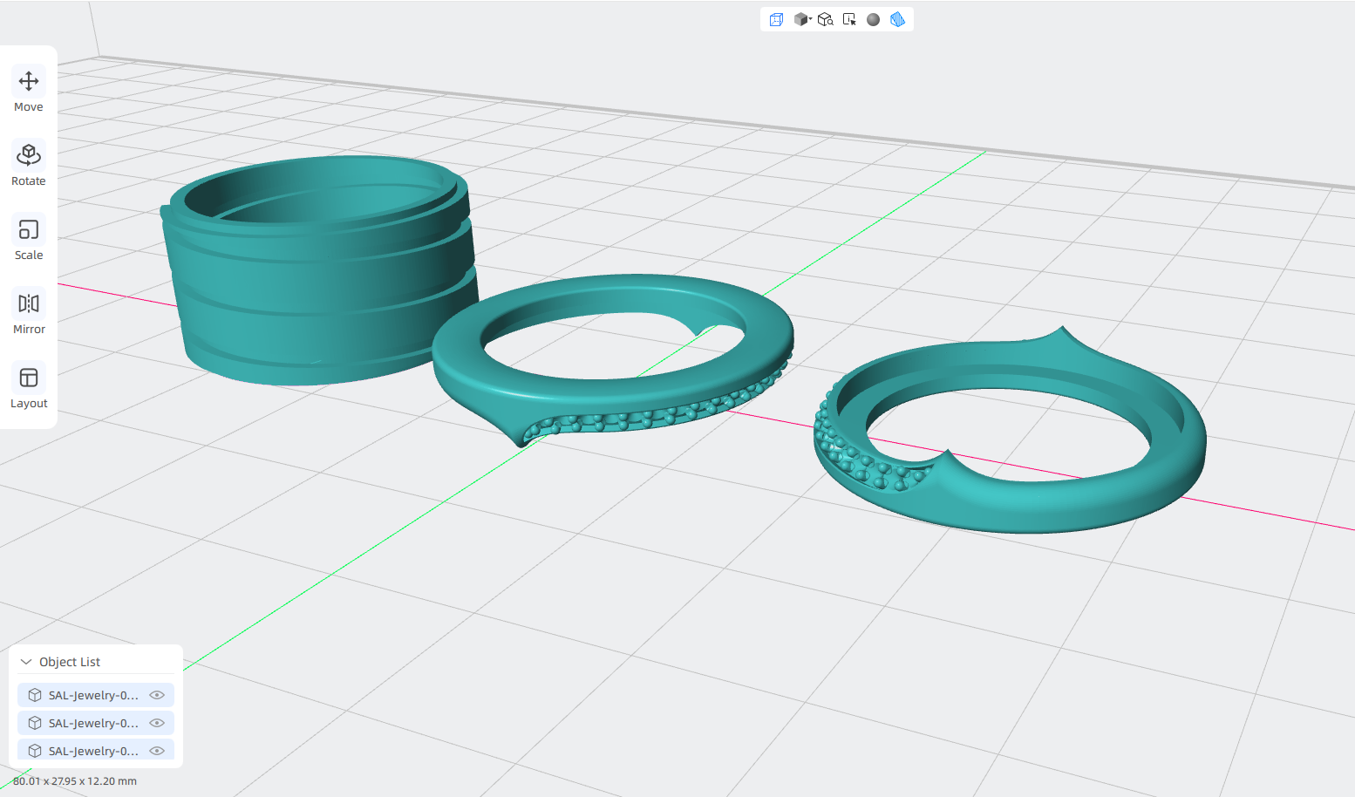
Task: Select the stacked wide band ring model
Action: pyautogui.click(x=318, y=288)
